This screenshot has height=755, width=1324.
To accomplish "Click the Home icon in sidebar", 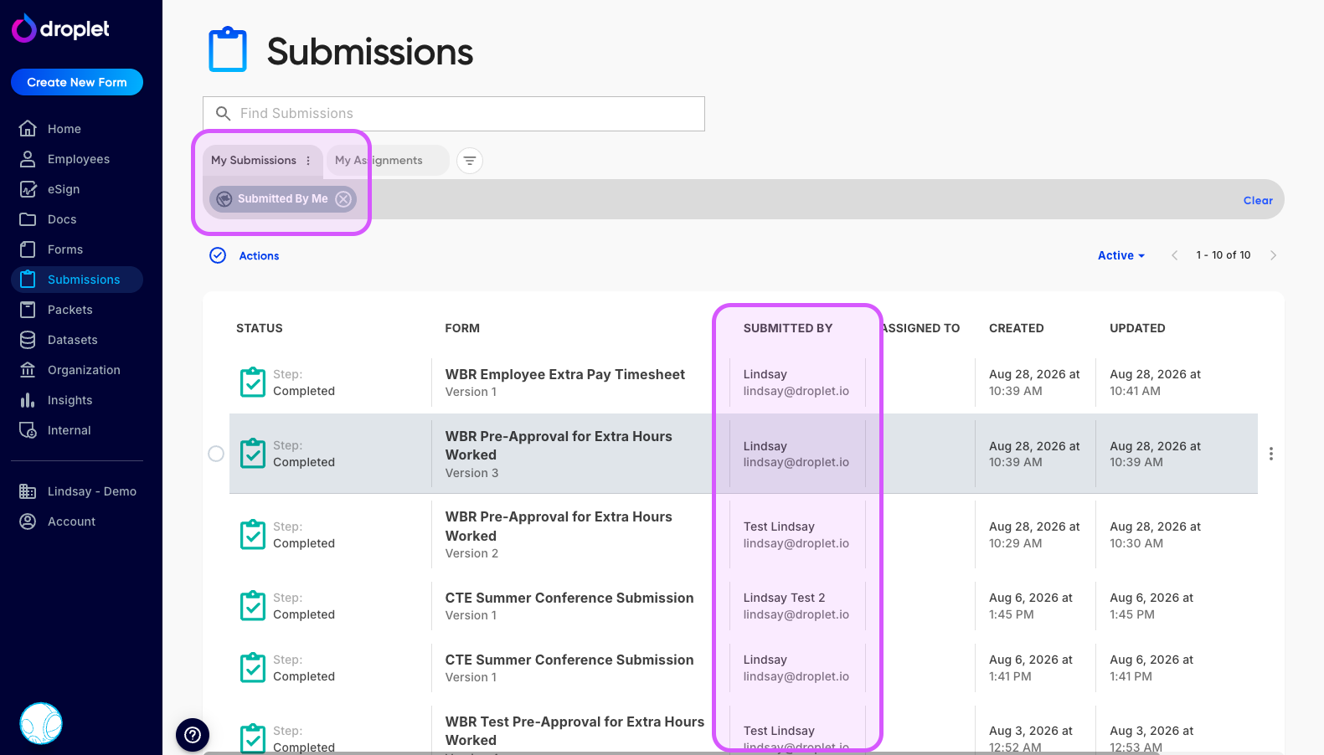I will tap(28, 129).
